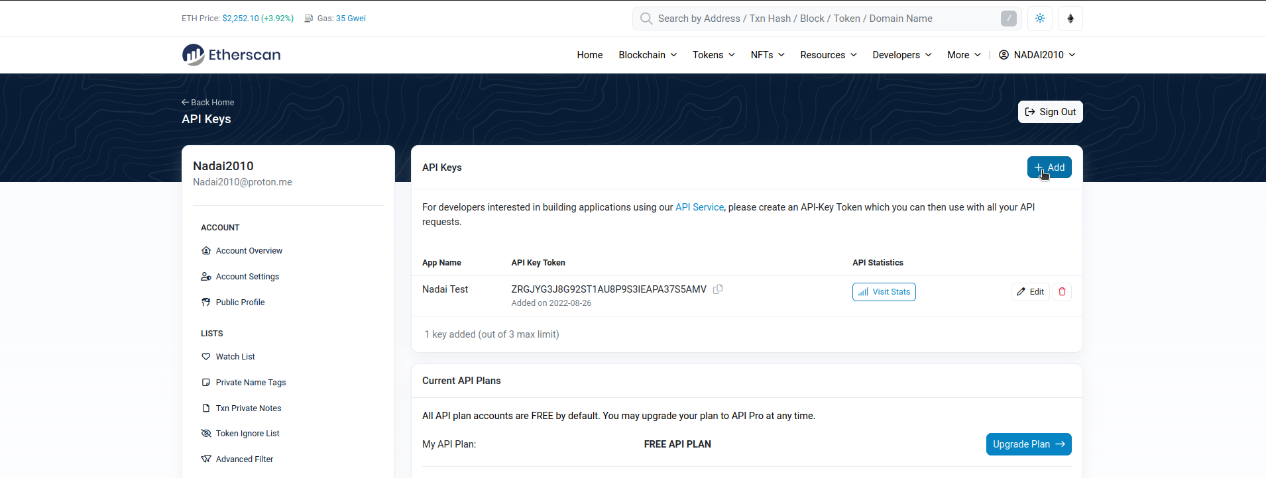
Task: Click the Watch List heart icon
Action: (x=206, y=357)
